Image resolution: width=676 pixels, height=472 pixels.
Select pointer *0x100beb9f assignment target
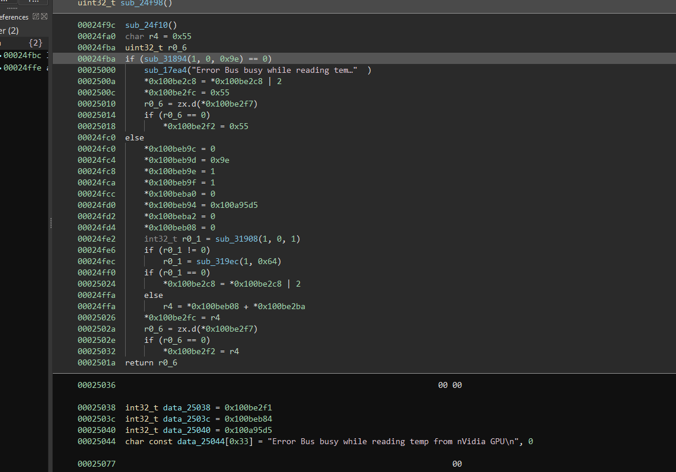[x=170, y=182]
